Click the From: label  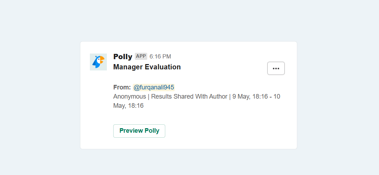point(122,87)
